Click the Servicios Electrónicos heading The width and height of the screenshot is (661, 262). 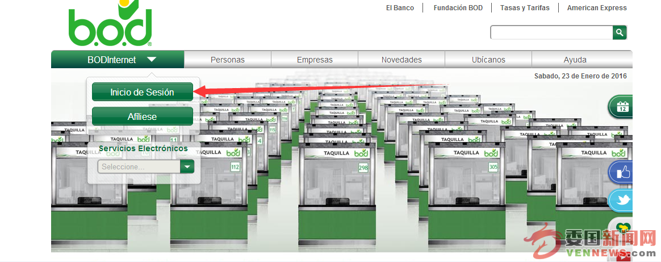click(143, 148)
